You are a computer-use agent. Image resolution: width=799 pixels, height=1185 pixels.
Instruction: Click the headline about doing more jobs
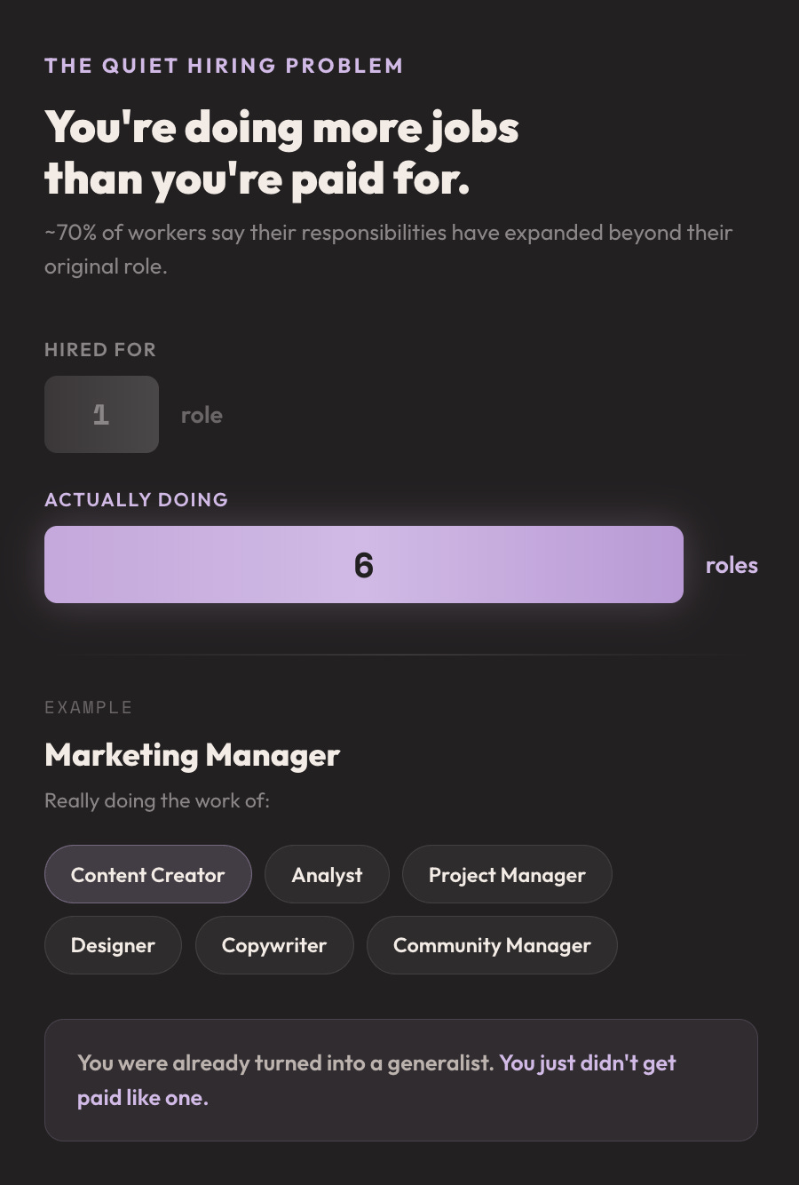click(x=281, y=152)
